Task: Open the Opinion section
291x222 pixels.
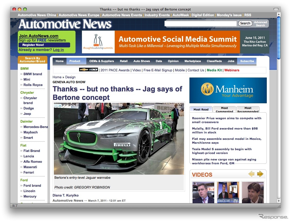Action: (x=173, y=61)
